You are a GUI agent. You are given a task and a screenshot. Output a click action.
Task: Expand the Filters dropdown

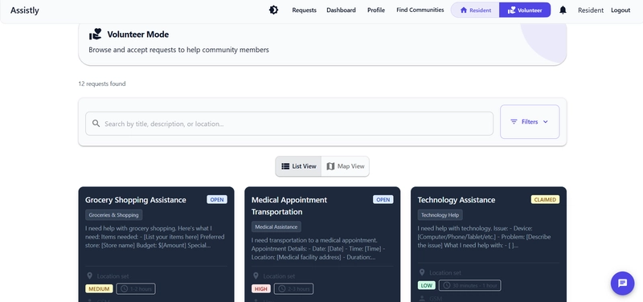(530, 122)
